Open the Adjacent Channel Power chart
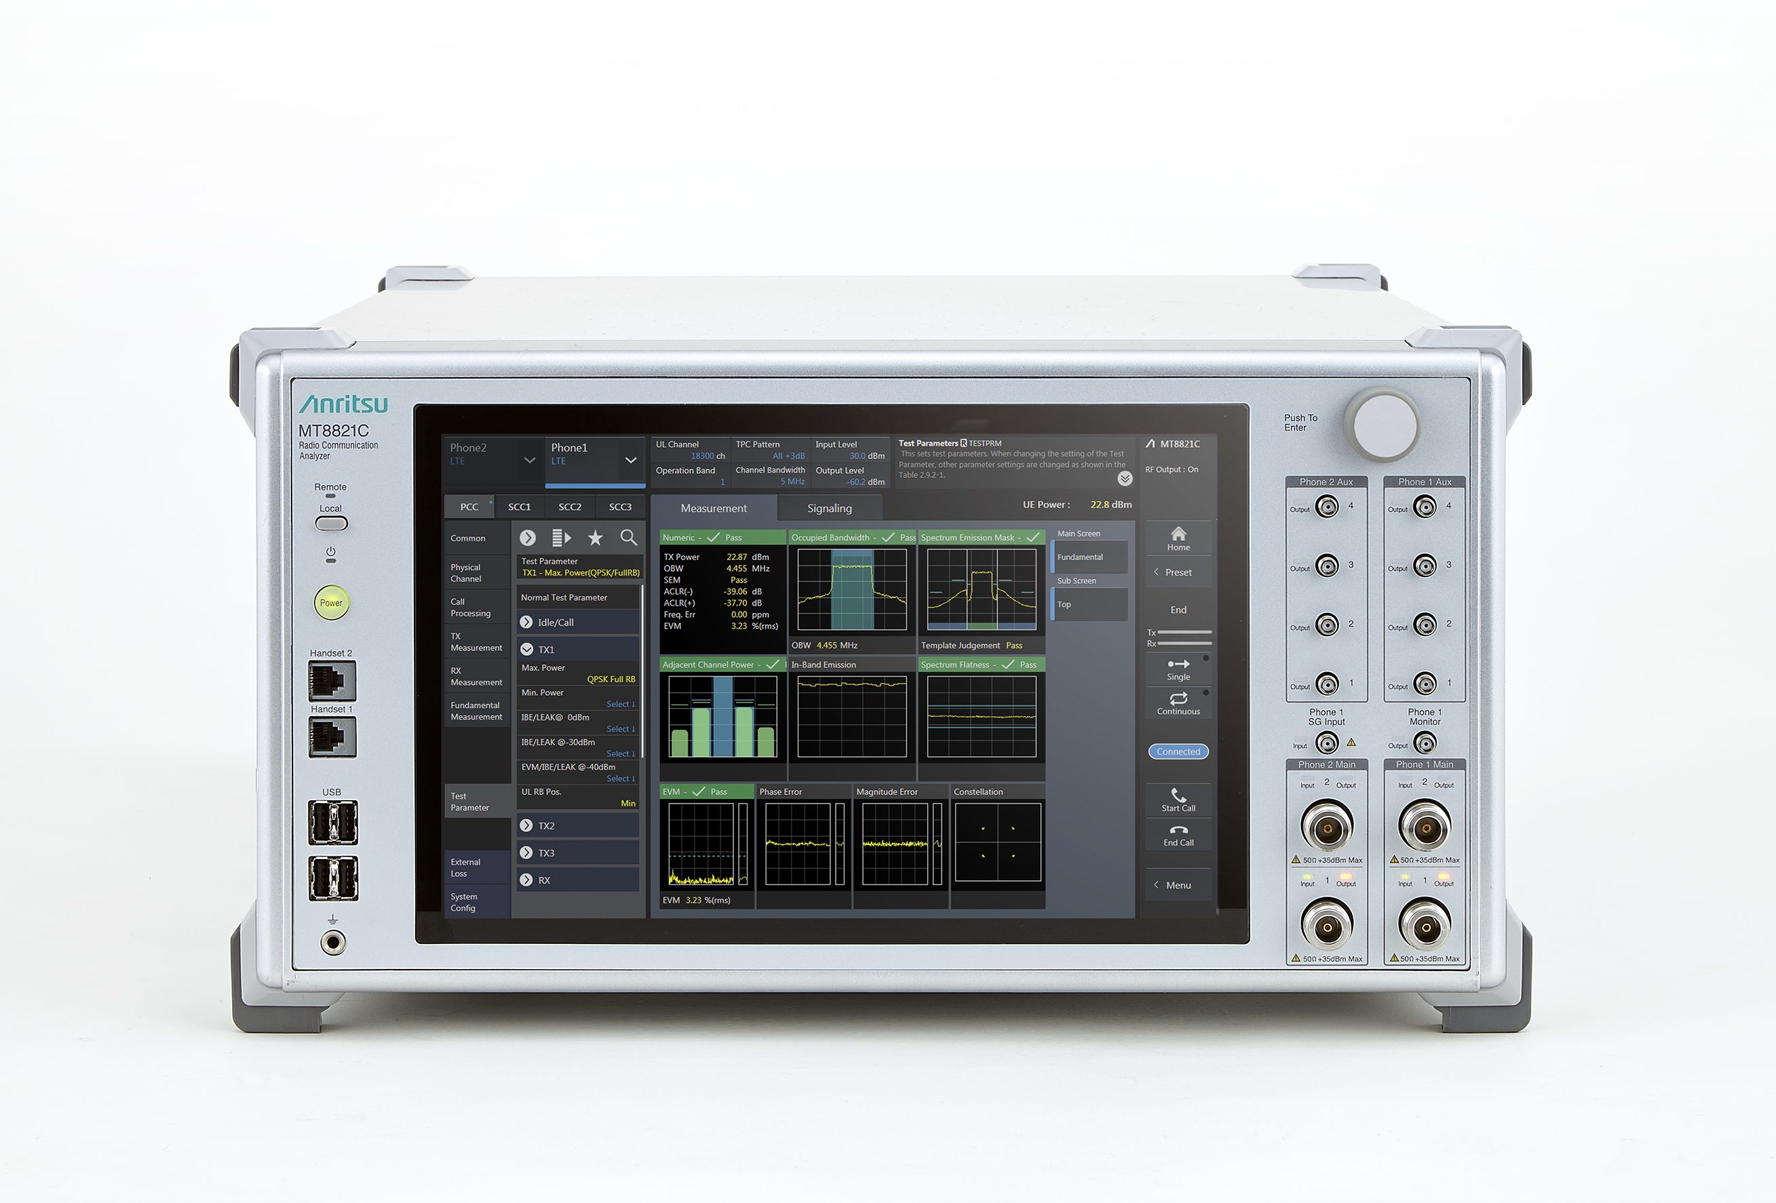Image resolution: width=1776 pixels, height=1203 pixels. tap(722, 717)
